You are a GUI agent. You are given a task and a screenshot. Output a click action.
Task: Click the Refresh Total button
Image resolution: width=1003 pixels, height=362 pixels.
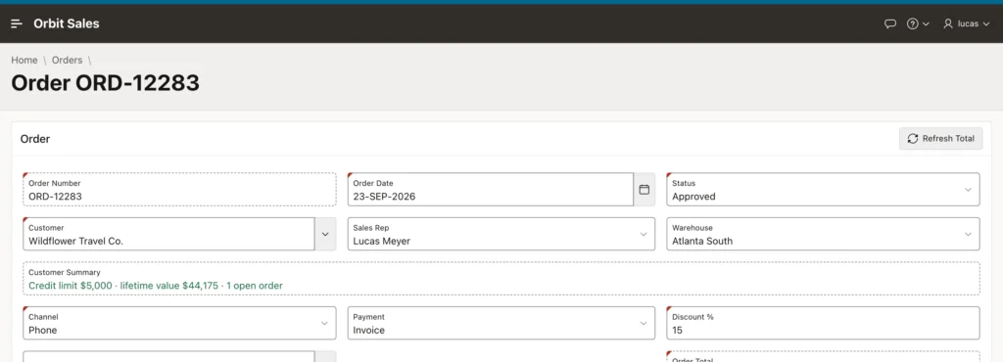click(940, 139)
